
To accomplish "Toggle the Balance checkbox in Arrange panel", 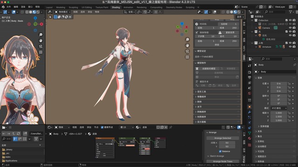I will 220,151.
